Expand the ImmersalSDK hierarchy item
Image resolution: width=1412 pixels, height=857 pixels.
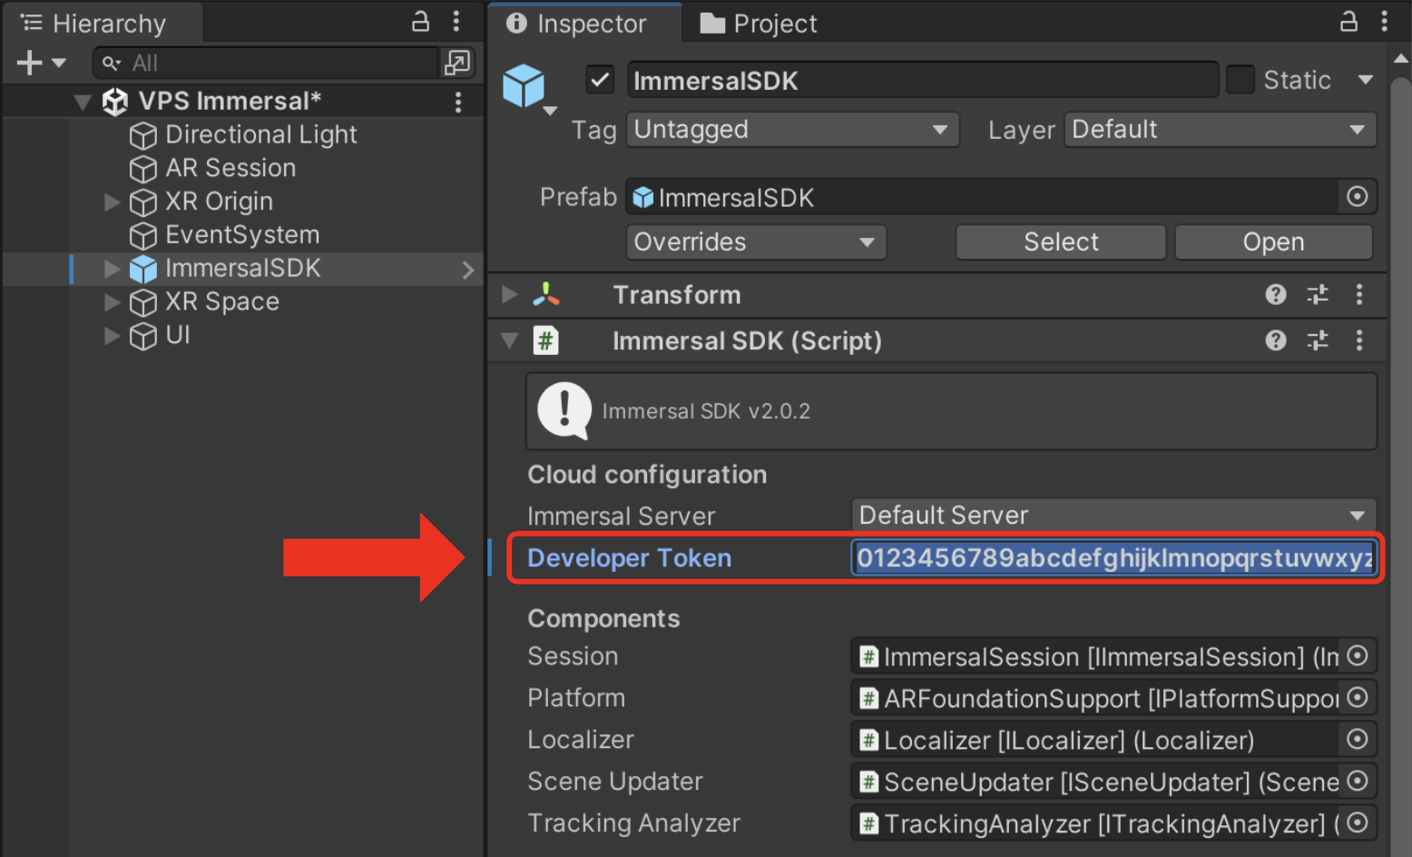coord(113,269)
